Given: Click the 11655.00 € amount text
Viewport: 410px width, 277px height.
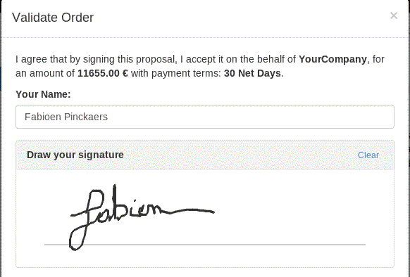Looking at the screenshot, I should [103, 73].
